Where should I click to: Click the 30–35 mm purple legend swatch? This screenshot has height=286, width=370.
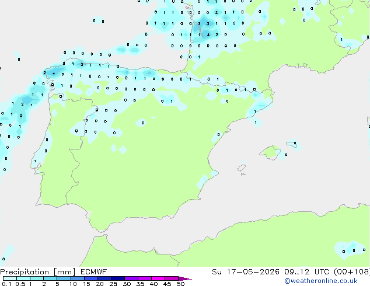point(131,278)
